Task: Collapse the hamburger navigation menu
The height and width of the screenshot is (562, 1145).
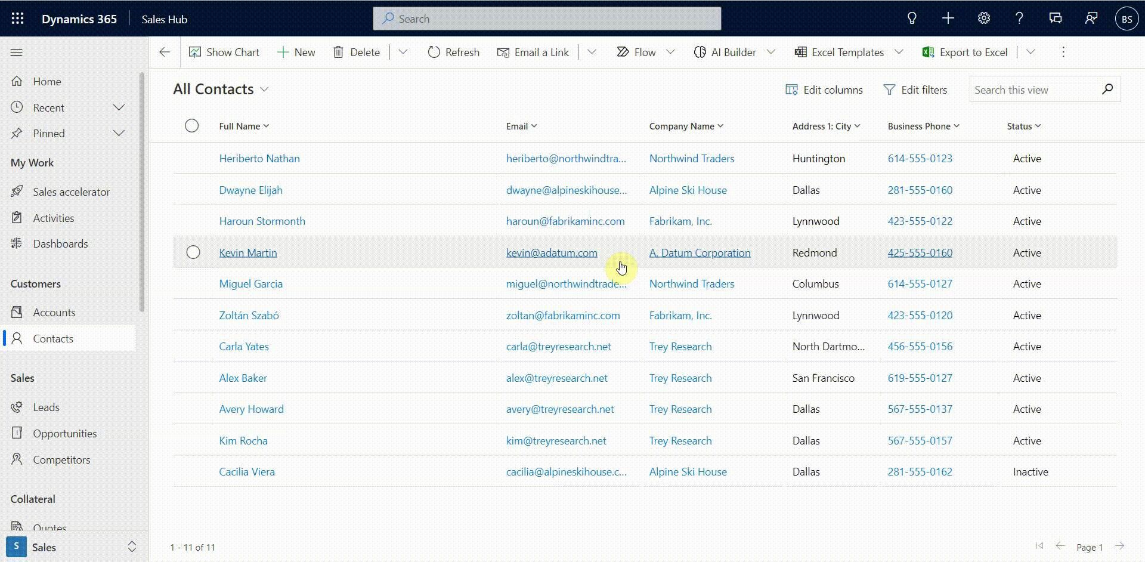Action: click(17, 53)
